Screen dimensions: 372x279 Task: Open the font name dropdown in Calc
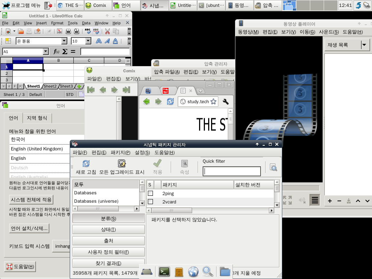coord(64,41)
